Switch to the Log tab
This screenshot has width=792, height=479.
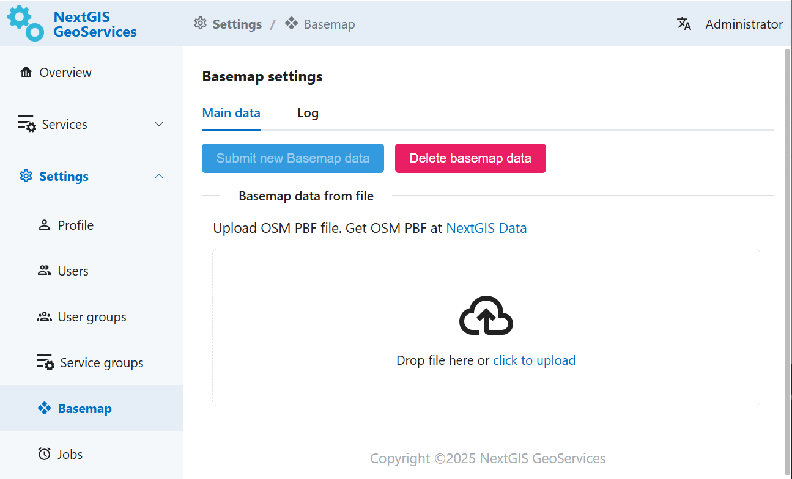point(308,113)
